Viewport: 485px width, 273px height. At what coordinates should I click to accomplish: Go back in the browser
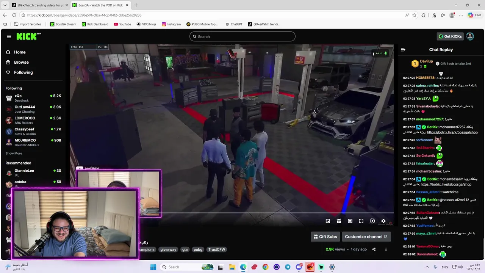[5, 15]
